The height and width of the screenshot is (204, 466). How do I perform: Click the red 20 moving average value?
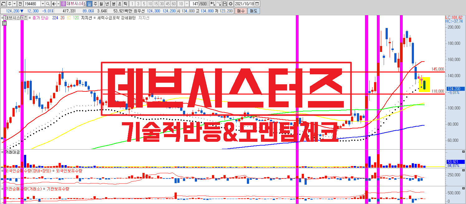click(x=62, y=18)
